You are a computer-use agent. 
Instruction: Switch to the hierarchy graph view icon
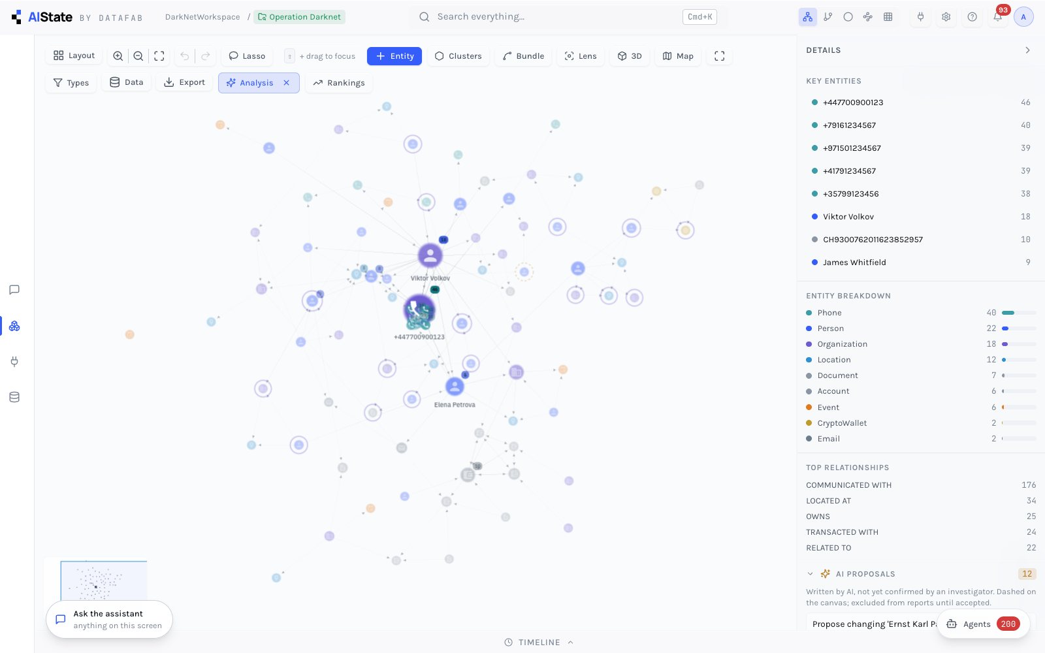[808, 17]
